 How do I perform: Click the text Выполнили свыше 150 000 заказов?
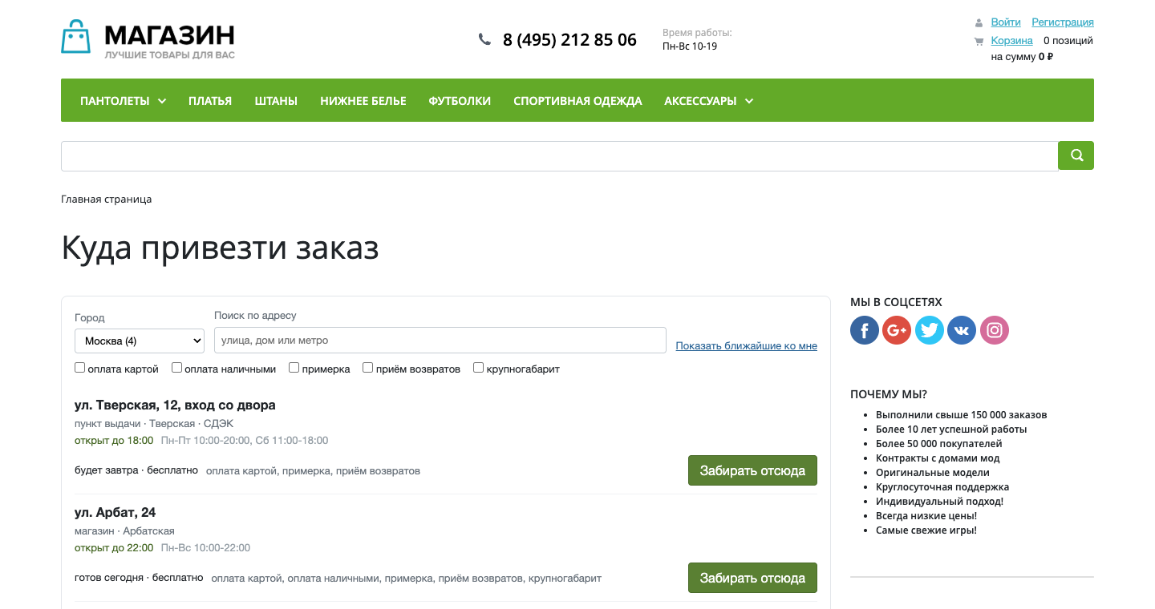[962, 415]
